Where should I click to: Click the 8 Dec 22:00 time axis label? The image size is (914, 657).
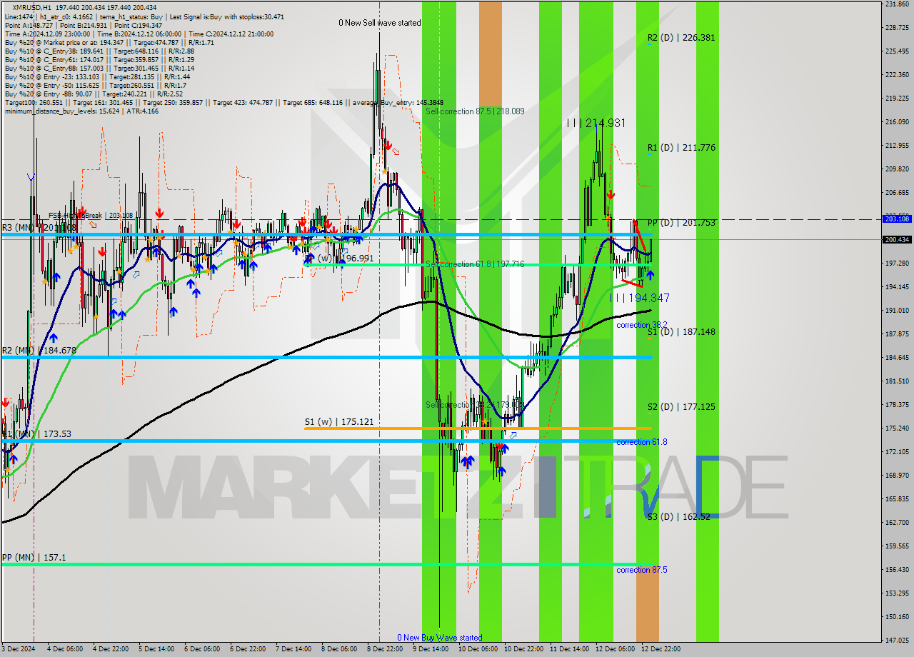pyautogui.click(x=385, y=649)
